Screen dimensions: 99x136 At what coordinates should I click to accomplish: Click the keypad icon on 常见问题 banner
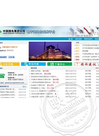click(x=26, y=64)
